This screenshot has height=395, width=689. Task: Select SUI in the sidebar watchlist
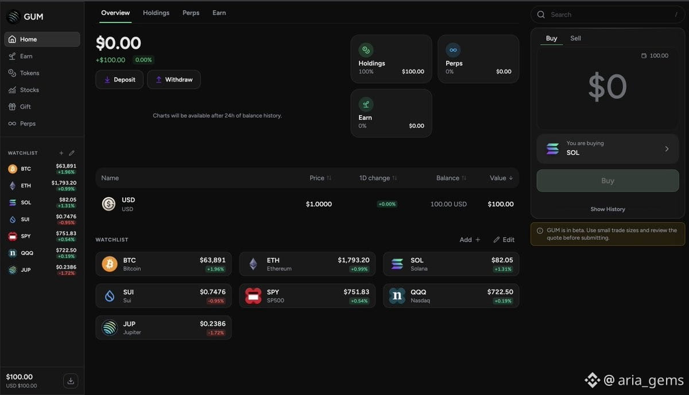[x=42, y=220]
